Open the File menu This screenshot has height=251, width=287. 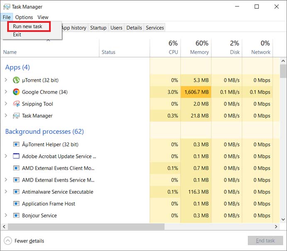point(7,17)
